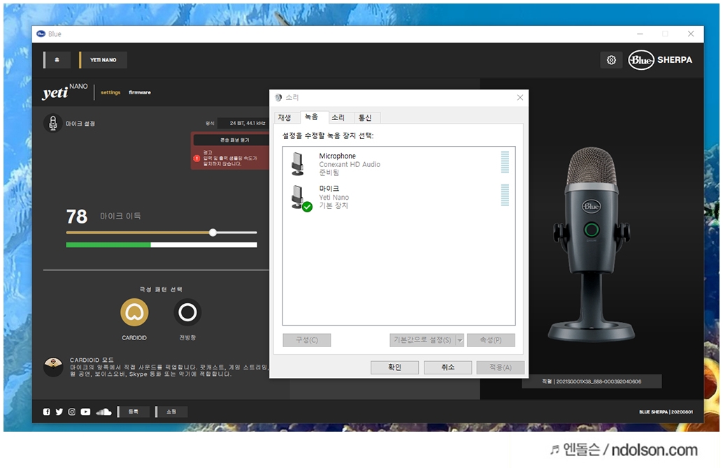This screenshot has width=723, height=468.
Task: Click the Blue app title bar icon
Action: pyautogui.click(x=41, y=34)
